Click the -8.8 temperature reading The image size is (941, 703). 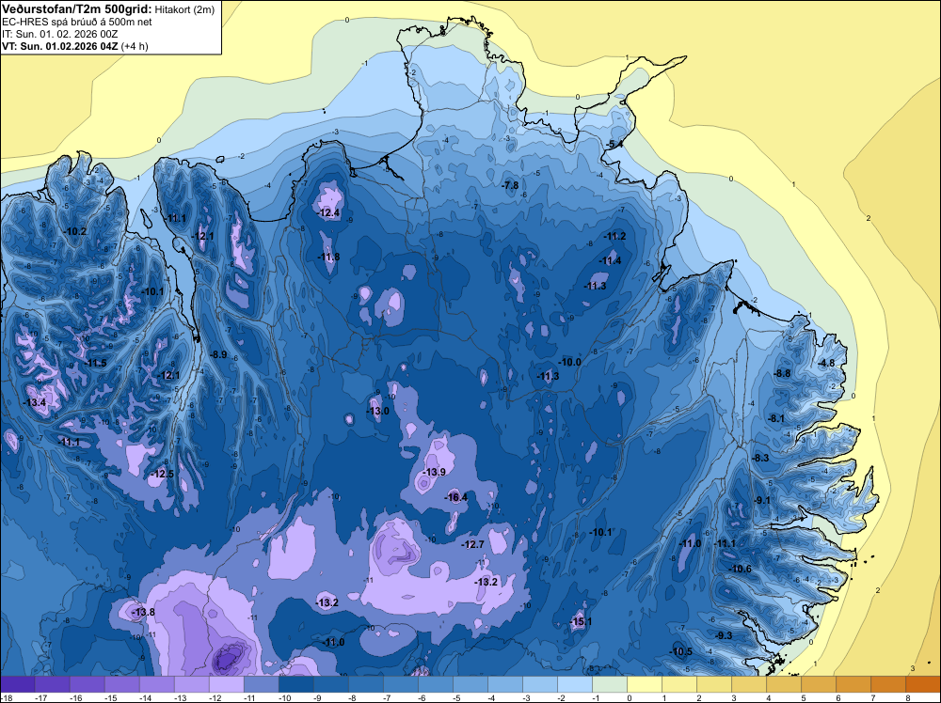tap(783, 373)
